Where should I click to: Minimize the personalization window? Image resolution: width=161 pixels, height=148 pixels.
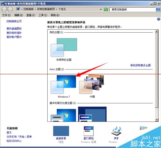pos(151,4)
